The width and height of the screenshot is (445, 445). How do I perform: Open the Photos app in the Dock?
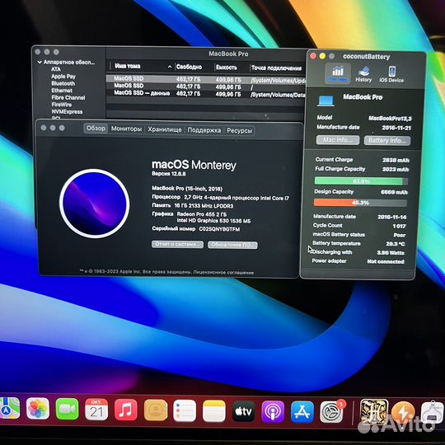pyautogui.click(x=38, y=409)
